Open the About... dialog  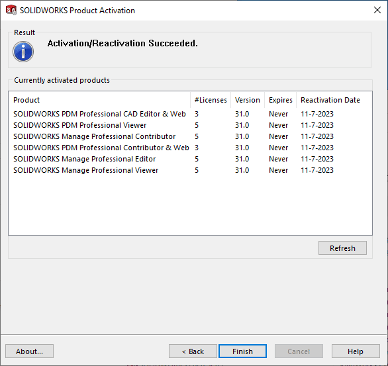point(29,351)
